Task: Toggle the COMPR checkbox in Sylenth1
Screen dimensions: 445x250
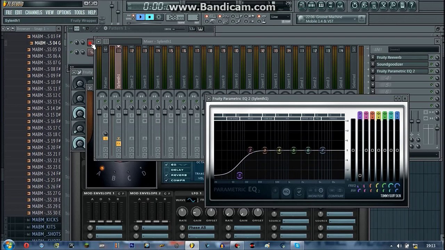Action: click(x=167, y=180)
